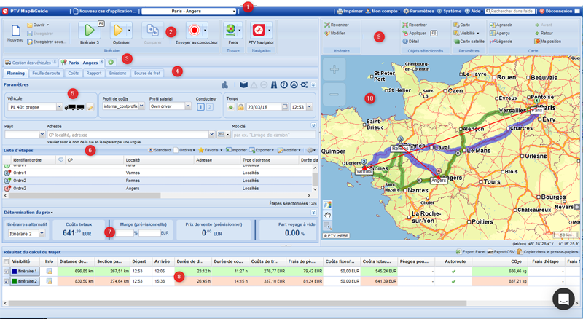Click Export CSV link

click(501, 252)
